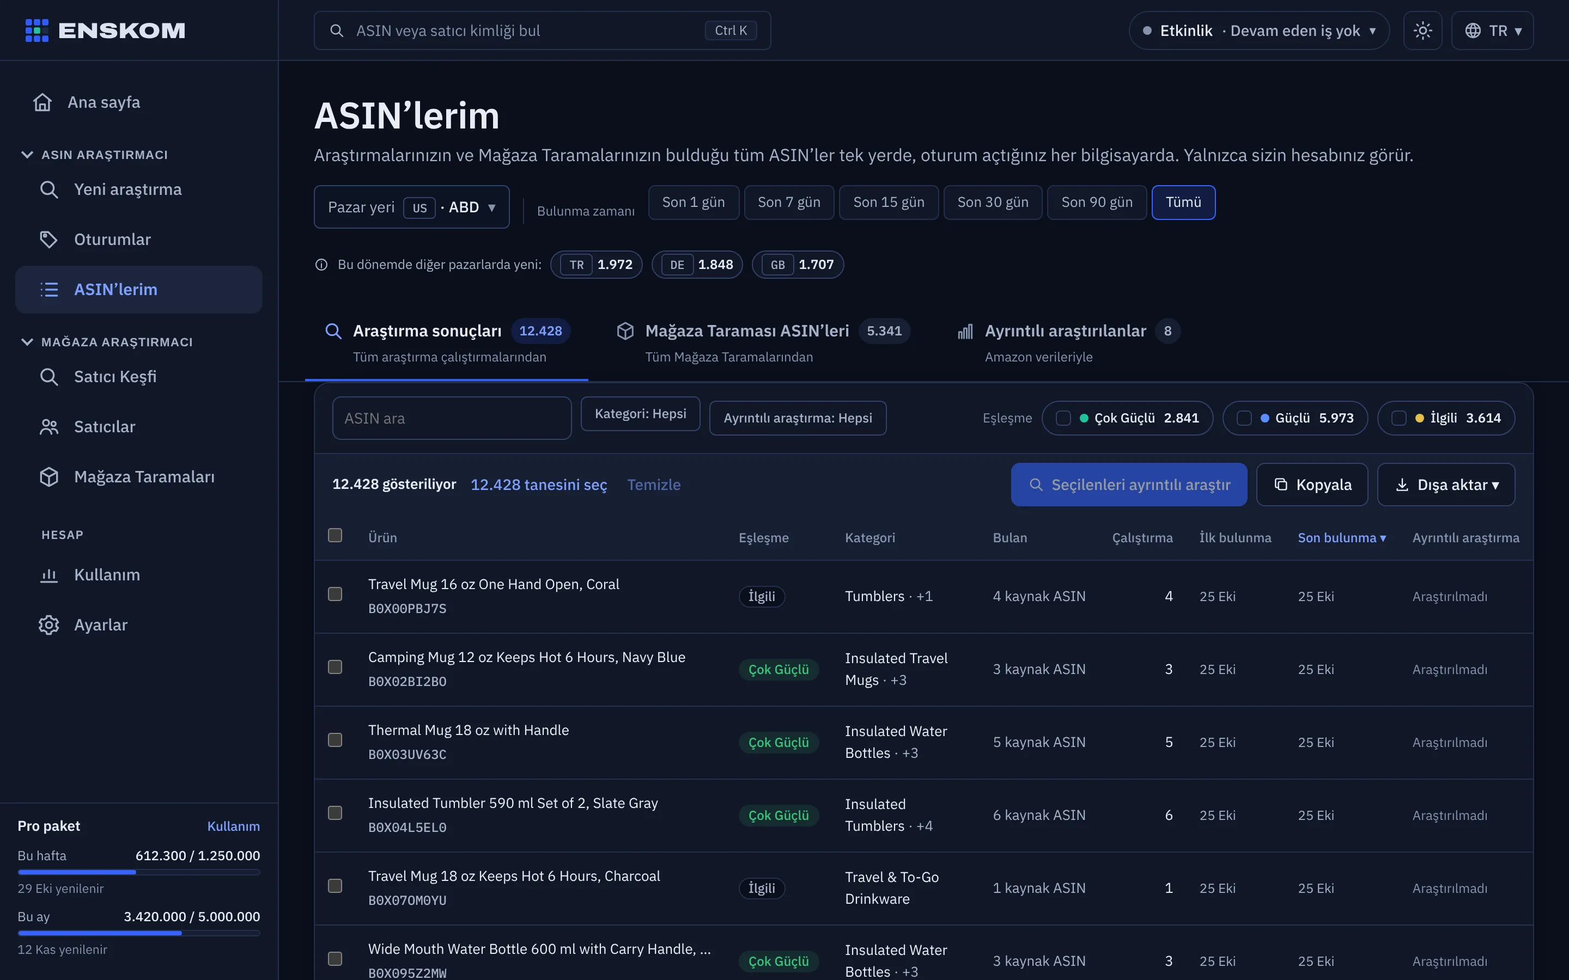Click download icon on Dışa aktar

(x=1402, y=484)
